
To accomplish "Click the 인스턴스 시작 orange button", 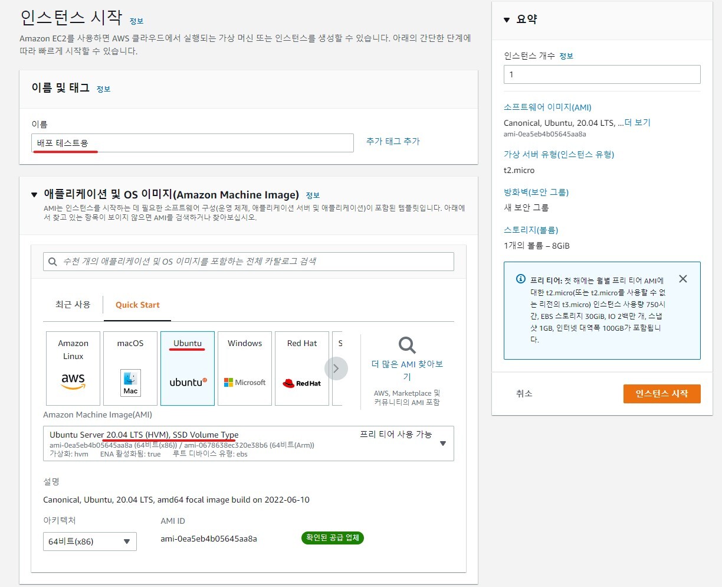I will point(662,394).
